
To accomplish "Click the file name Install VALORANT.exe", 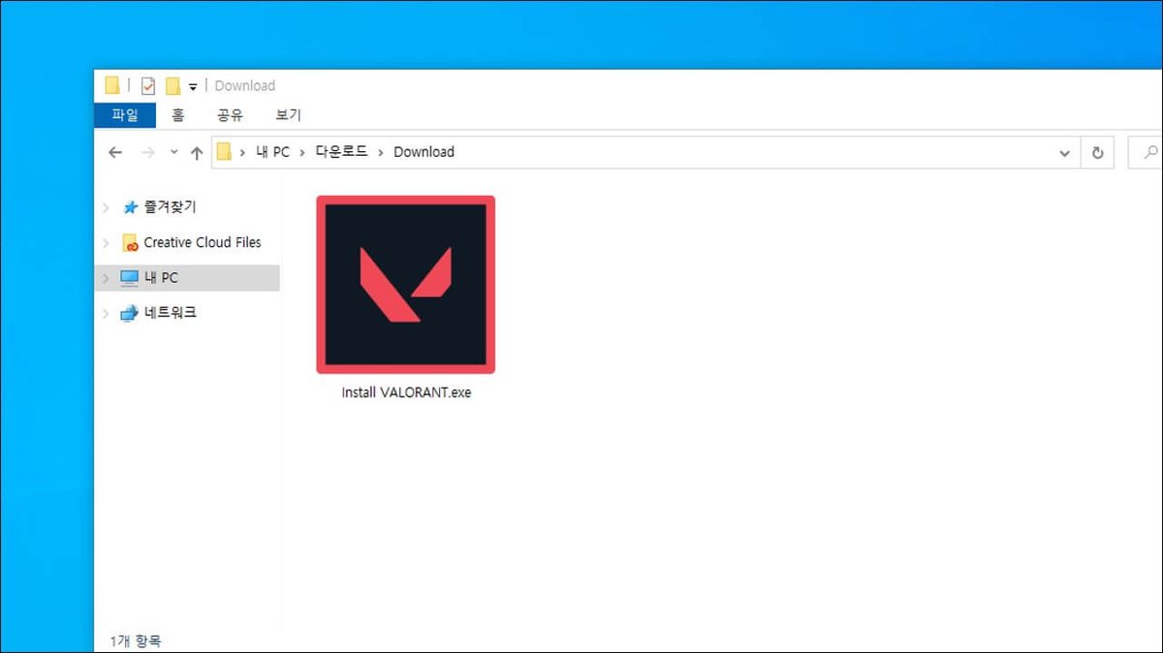I will (x=406, y=393).
